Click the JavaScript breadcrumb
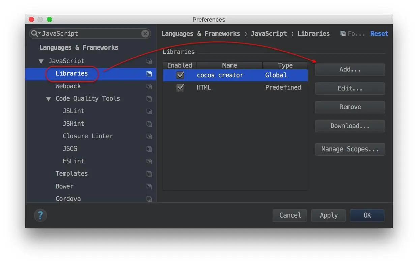This screenshot has width=418, height=264. [x=269, y=33]
